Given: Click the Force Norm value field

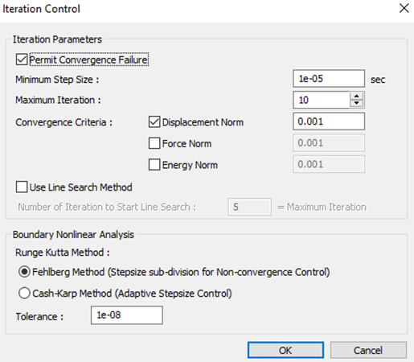Looking at the screenshot, I should pos(329,143).
